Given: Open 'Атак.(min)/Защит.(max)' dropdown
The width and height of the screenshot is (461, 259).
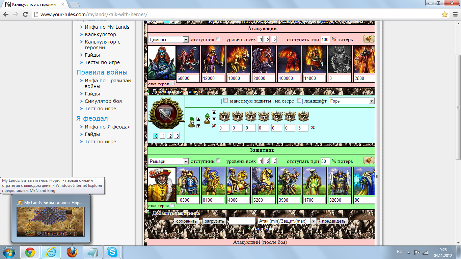Looking at the screenshot, I should (x=287, y=221).
